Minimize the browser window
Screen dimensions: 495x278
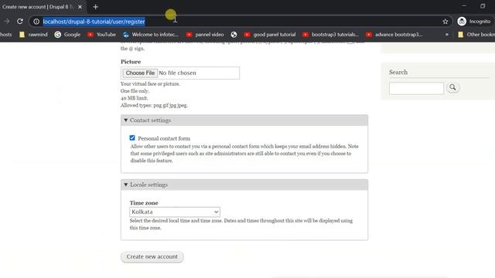[464, 5]
